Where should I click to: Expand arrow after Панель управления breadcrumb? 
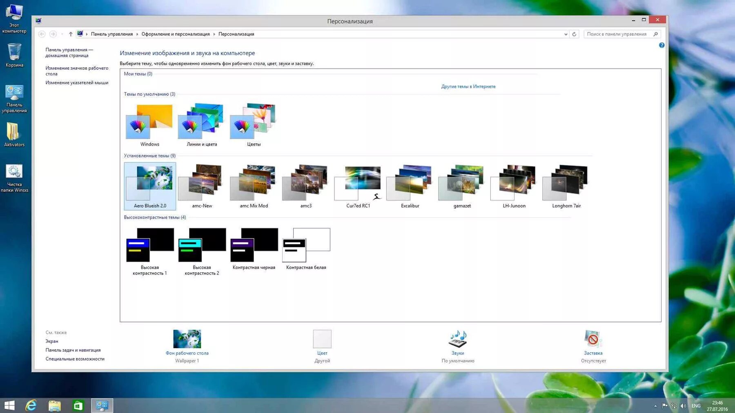coord(137,34)
